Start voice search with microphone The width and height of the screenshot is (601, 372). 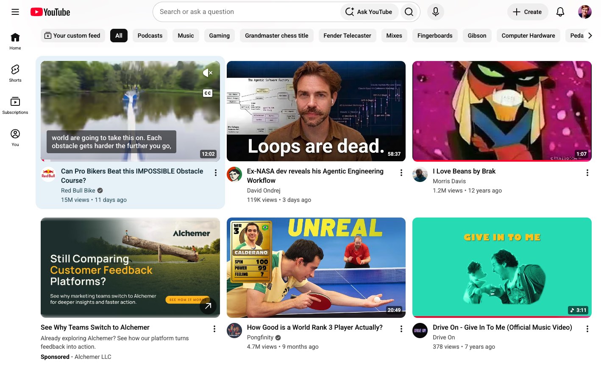click(x=436, y=12)
